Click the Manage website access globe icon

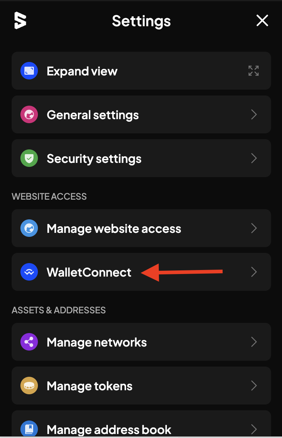click(x=29, y=228)
